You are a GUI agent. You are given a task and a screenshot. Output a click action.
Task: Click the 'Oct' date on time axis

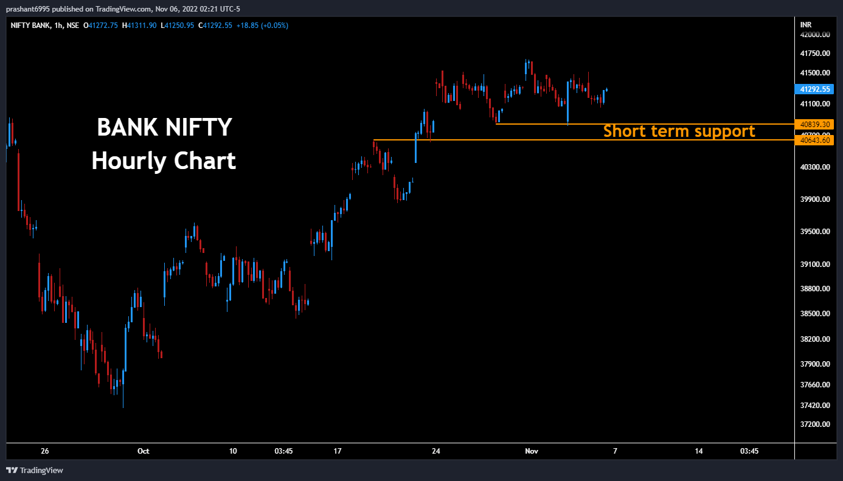(x=144, y=451)
